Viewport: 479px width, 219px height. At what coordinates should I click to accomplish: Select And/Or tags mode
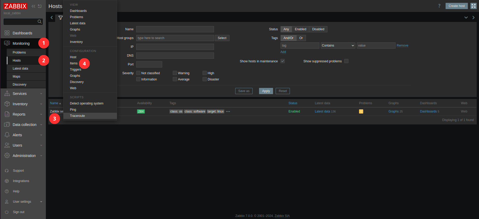pos(288,38)
